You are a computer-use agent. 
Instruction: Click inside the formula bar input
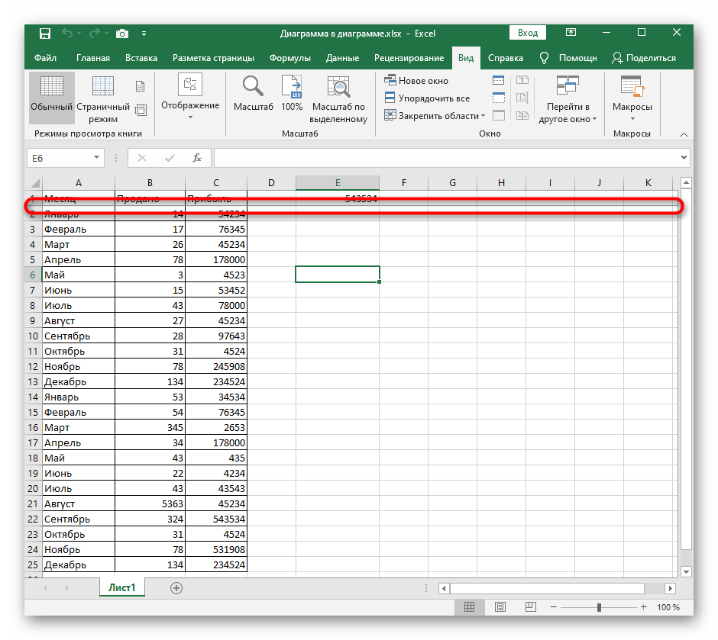click(447, 158)
